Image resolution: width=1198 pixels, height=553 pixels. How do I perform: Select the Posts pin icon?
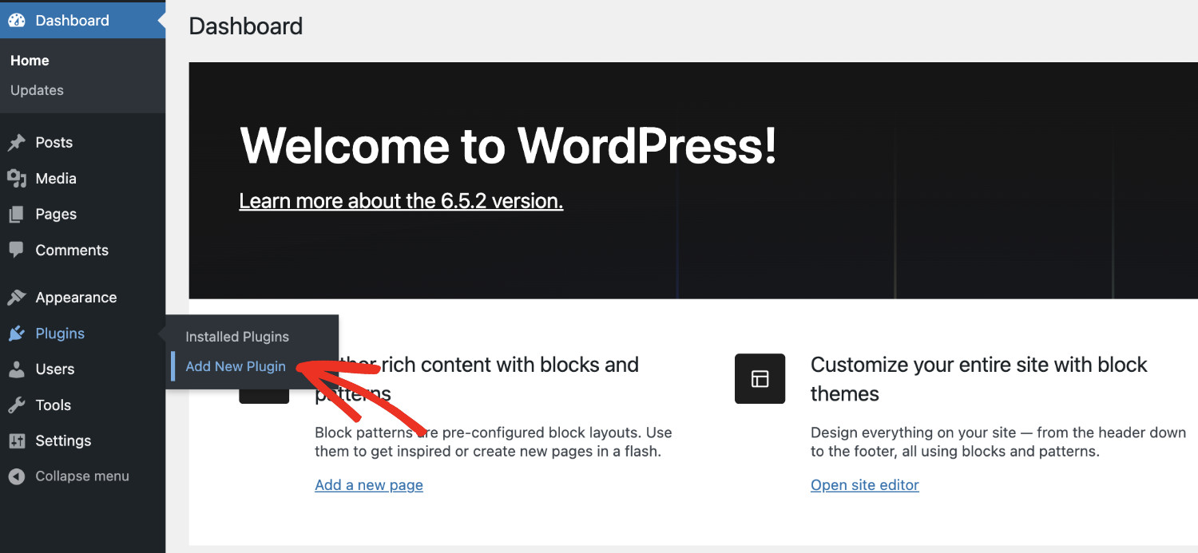[17, 142]
